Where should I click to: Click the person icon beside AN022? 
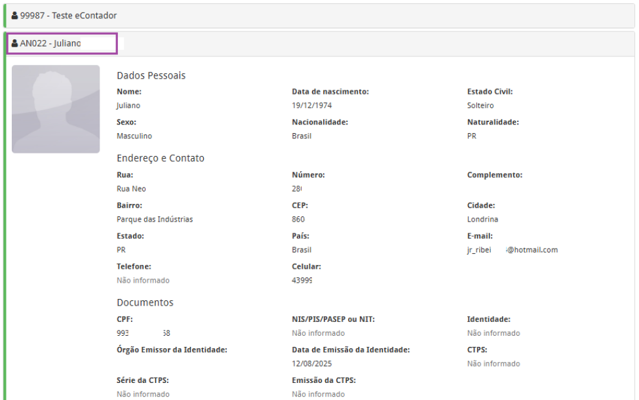(x=14, y=44)
